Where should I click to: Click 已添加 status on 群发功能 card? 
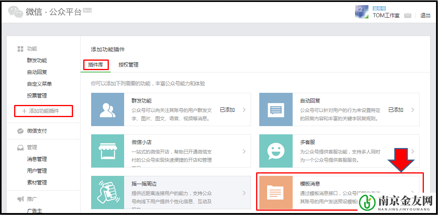pos(227,110)
